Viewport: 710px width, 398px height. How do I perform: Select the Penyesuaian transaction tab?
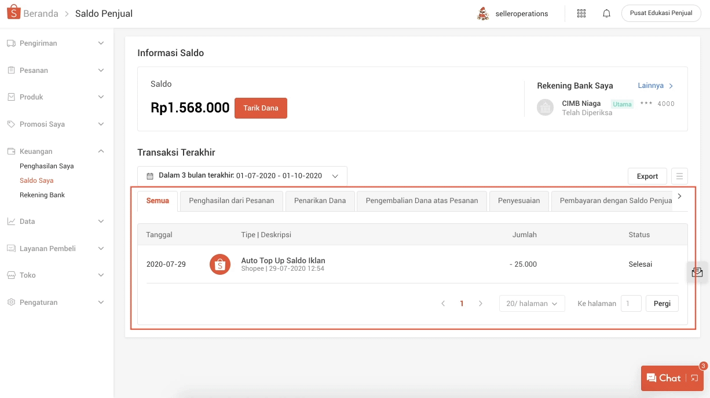[x=519, y=201]
